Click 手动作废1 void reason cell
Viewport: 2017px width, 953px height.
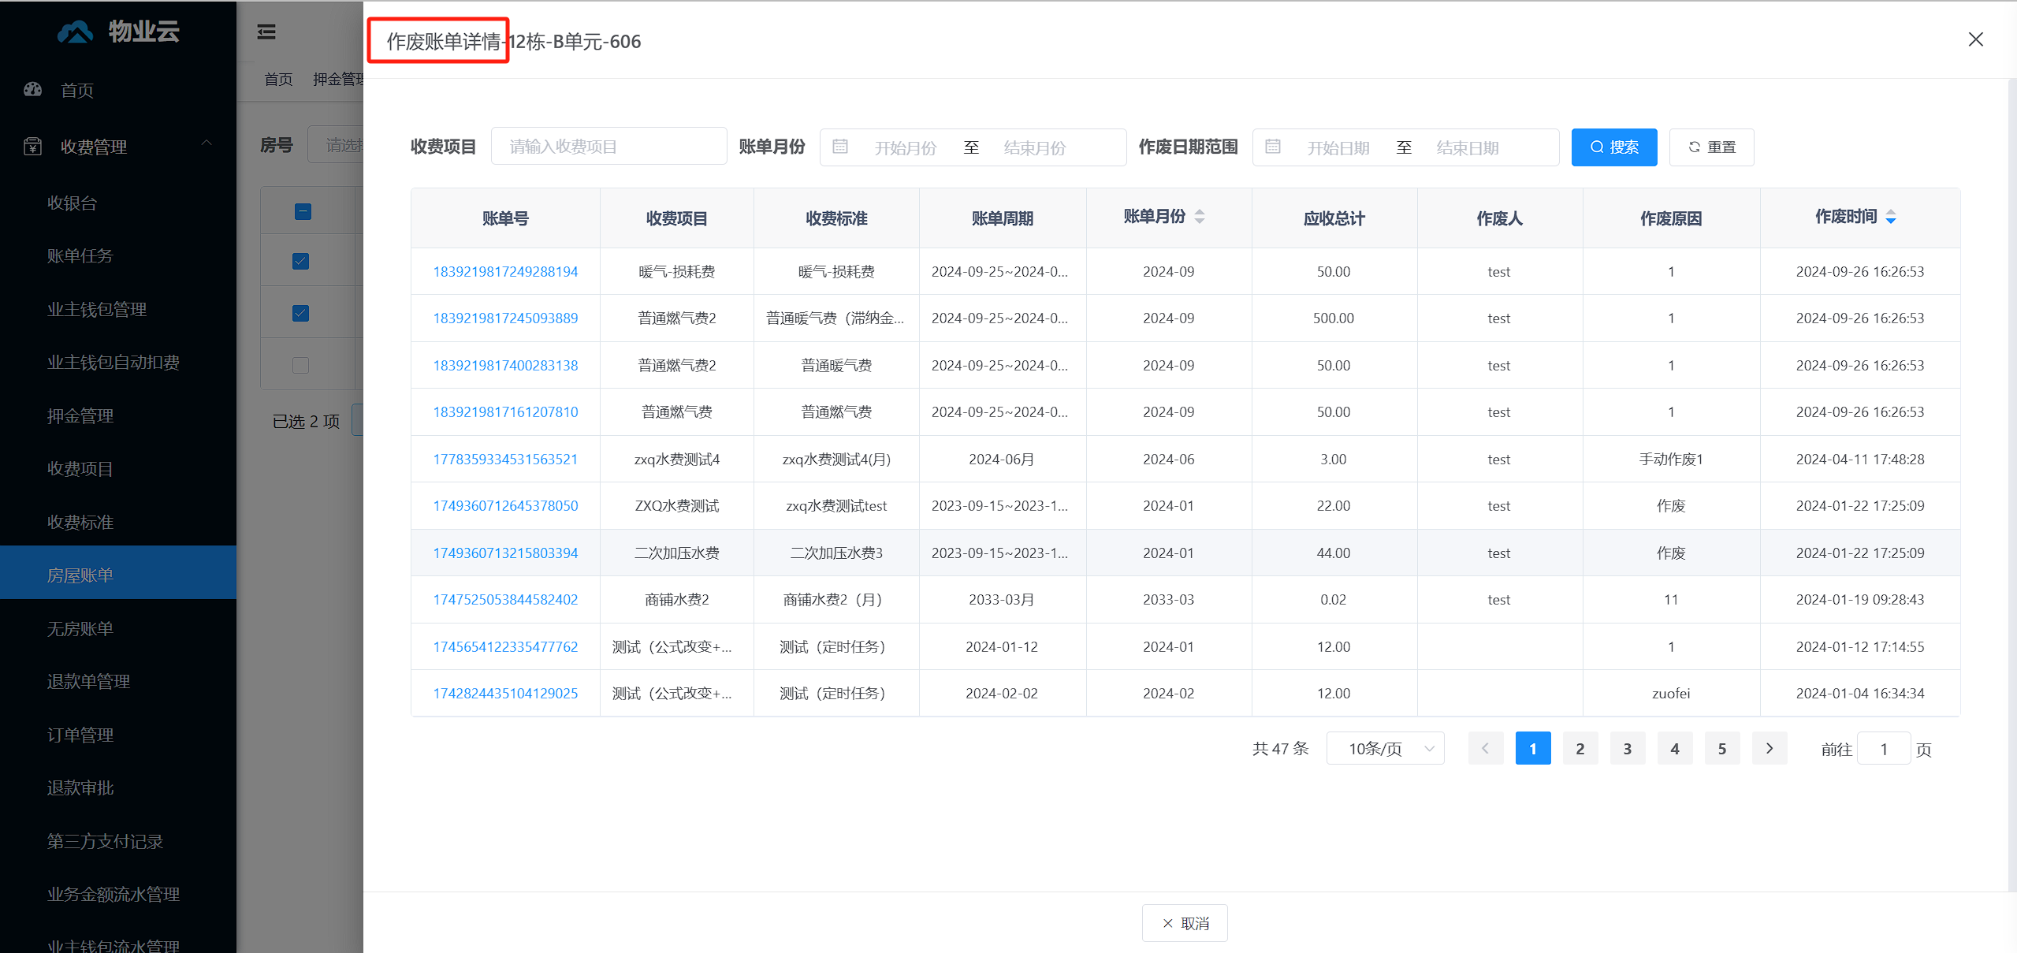1671,459
